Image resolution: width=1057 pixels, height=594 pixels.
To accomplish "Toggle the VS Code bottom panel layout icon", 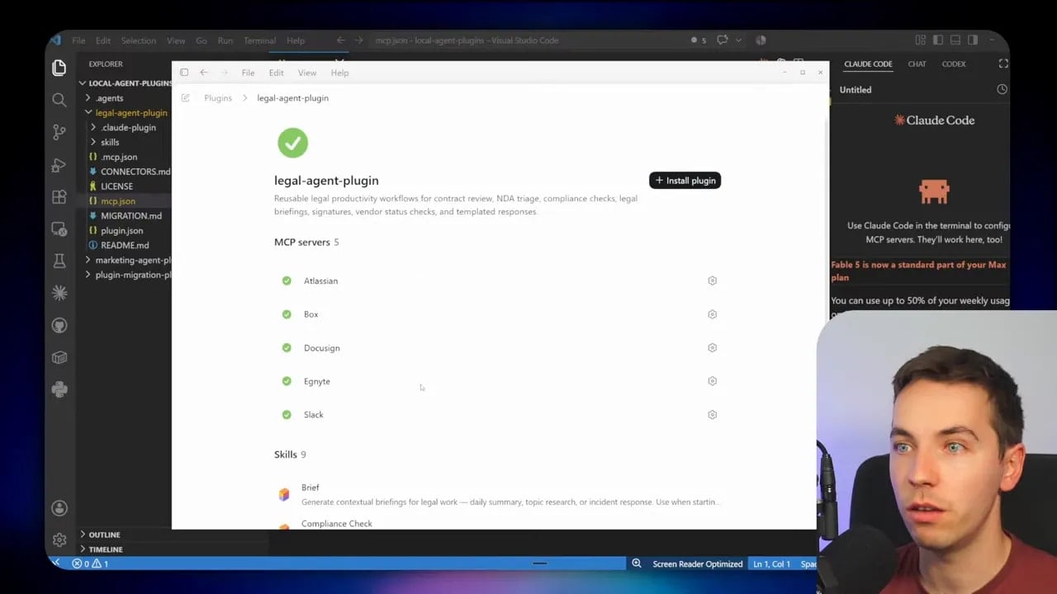I will [955, 40].
